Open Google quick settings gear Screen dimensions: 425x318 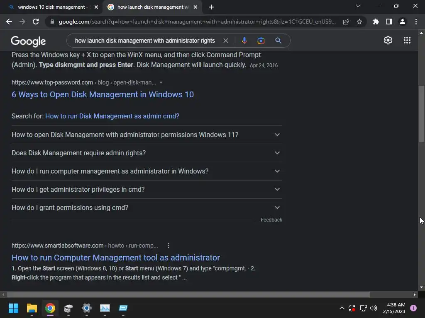tap(388, 40)
